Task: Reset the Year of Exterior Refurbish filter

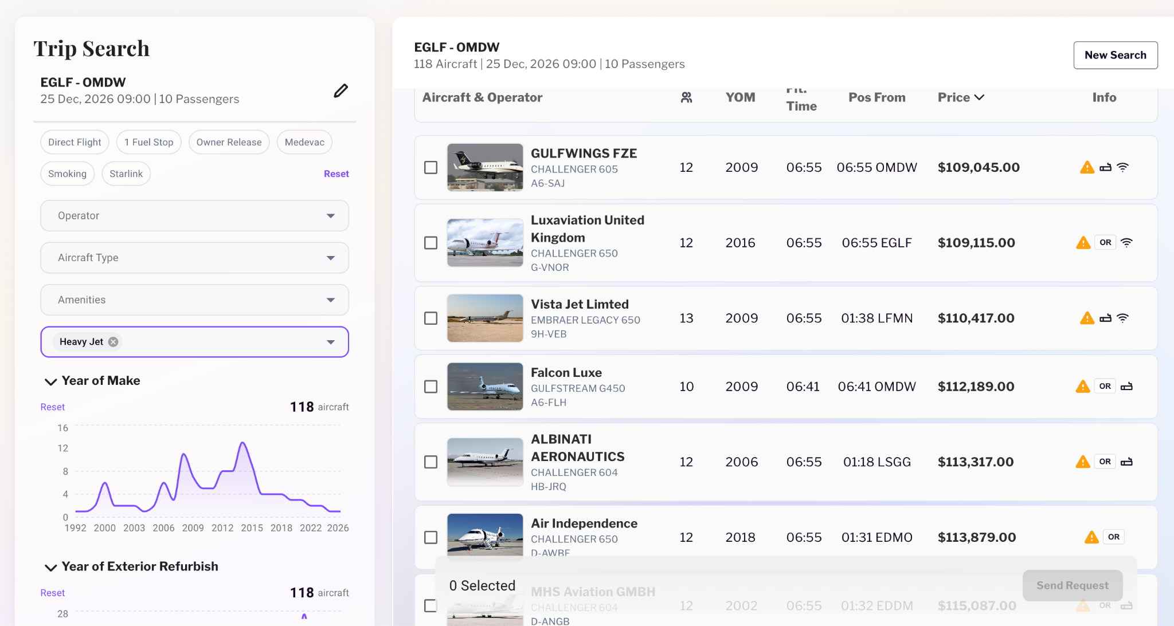Action: [x=52, y=593]
